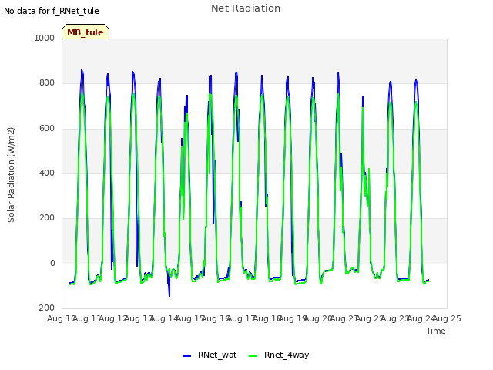This screenshot has width=493, height=370.
Task: Click the Aug 18 x-axis tick label
Action: [x=267, y=318]
